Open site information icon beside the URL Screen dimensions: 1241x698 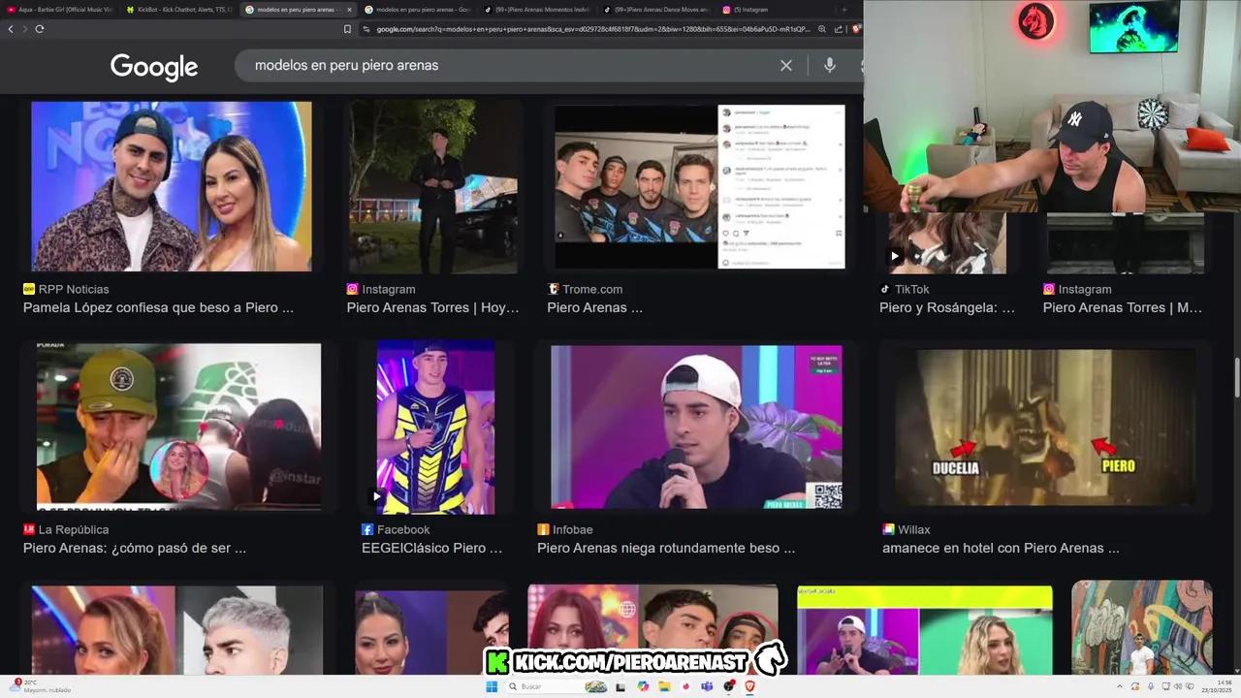click(366, 29)
